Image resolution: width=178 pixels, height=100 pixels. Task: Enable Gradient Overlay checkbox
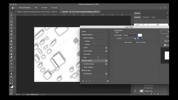tap(83, 64)
